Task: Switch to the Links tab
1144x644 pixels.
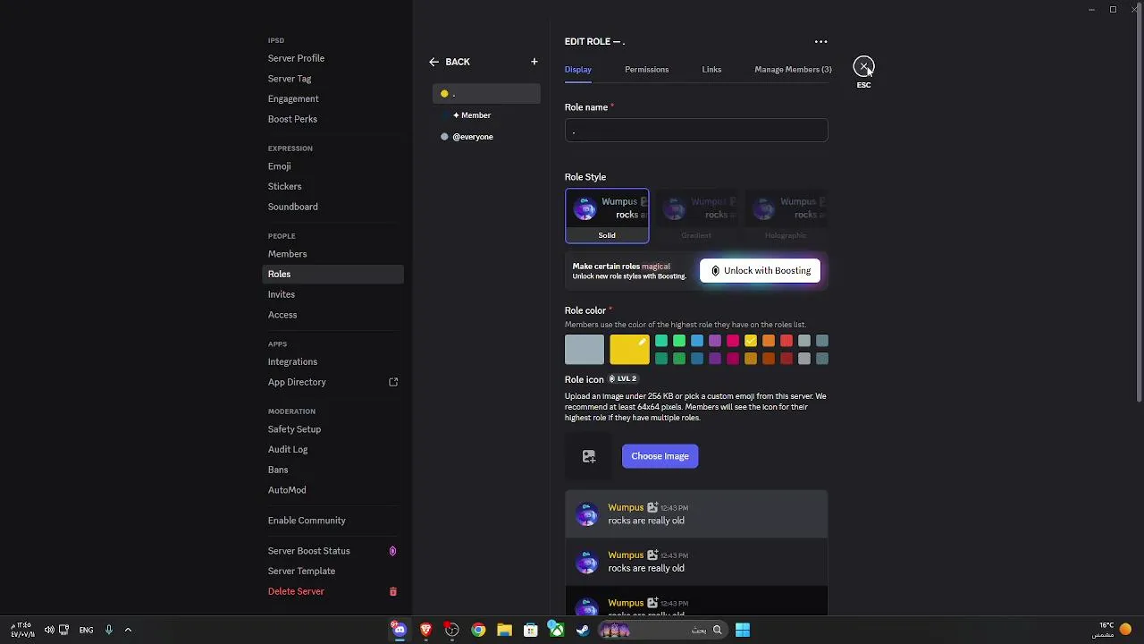Action: pyautogui.click(x=711, y=69)
